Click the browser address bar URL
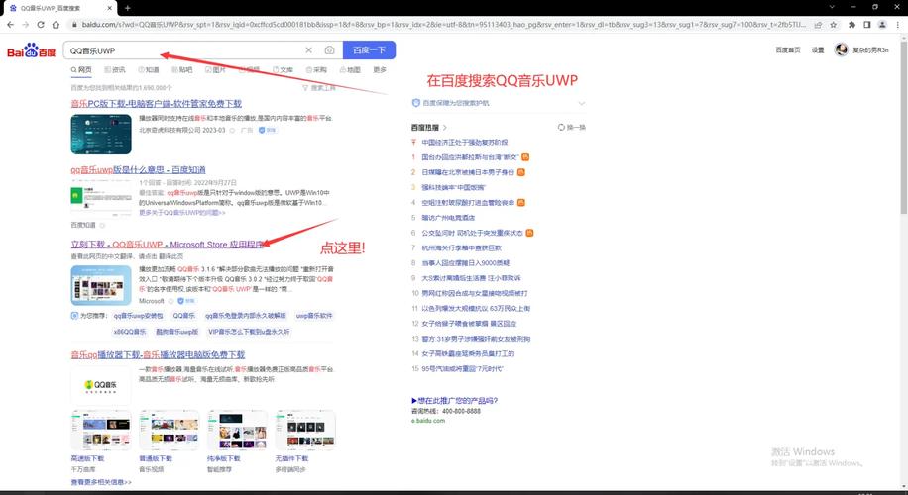The image size is (908, 495). coord(443,25)
